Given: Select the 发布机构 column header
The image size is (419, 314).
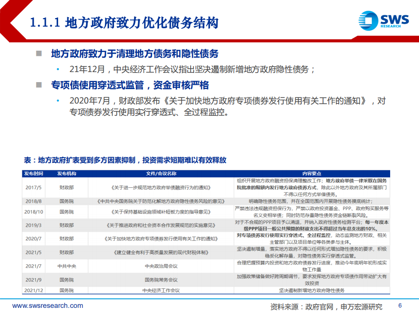Looking at the screenshot, I should point(68,173).
